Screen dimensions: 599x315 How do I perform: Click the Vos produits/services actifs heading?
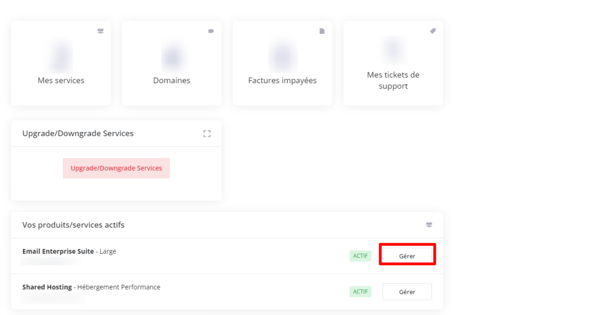[x=73, y=225]
